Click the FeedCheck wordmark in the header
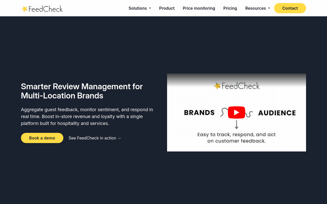The height and width of the screenshot is (204, 327). tap(45, 9)
